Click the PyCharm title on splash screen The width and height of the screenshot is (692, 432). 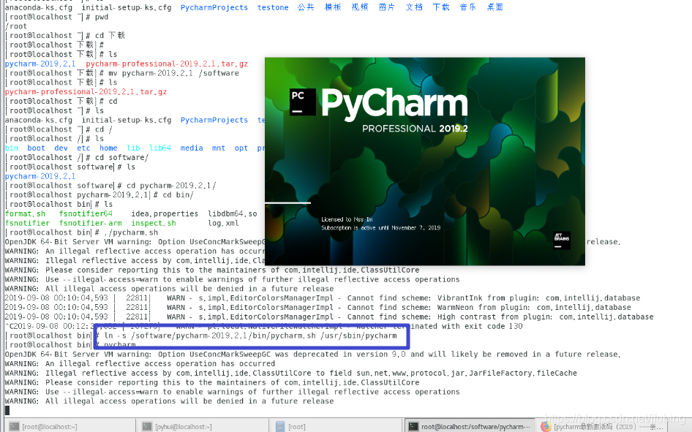pyautogui.click(x=394, y=103)
